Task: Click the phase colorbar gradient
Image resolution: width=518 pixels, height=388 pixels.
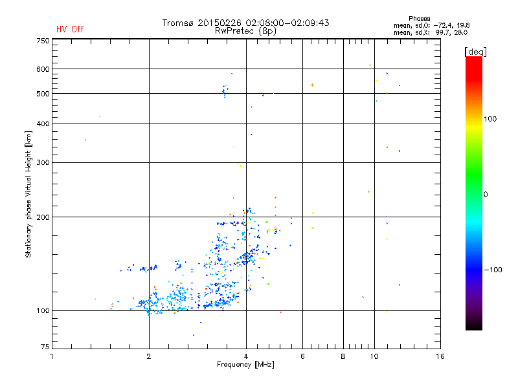Action: 474,193
